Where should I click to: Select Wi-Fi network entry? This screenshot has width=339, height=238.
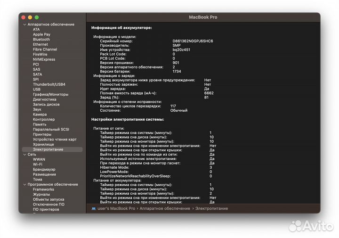coord(37,164)
